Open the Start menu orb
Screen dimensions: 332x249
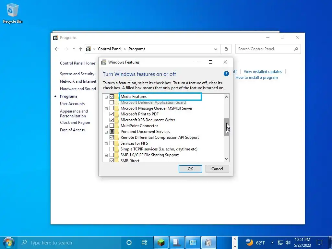pos(9,243)
